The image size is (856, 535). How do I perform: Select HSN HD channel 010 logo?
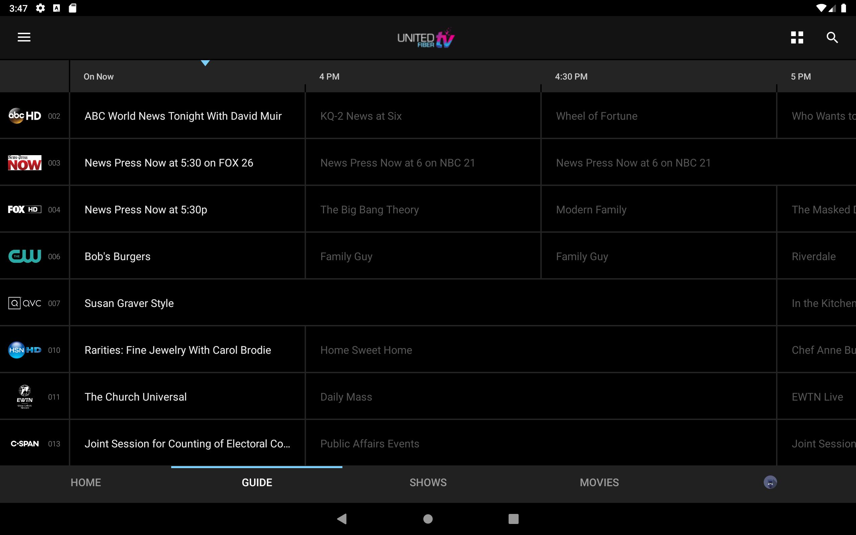click(x=25, y=350)
